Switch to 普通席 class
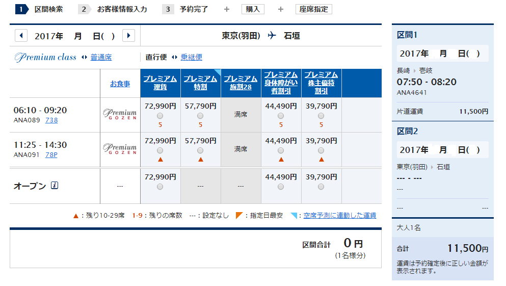Image resolution: width=506 pixels, height=286 pixels. (x=101, y=58)
